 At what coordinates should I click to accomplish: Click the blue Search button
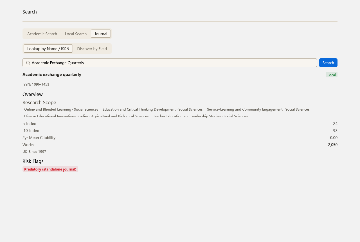click(x=328, y=63)
